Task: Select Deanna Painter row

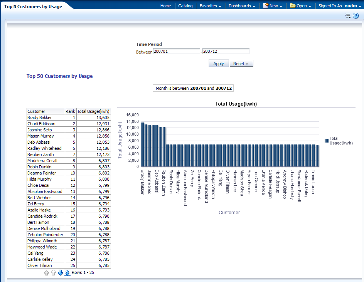Action: 69,173
